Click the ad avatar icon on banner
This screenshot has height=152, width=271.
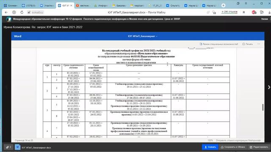[x=8, y=19]
